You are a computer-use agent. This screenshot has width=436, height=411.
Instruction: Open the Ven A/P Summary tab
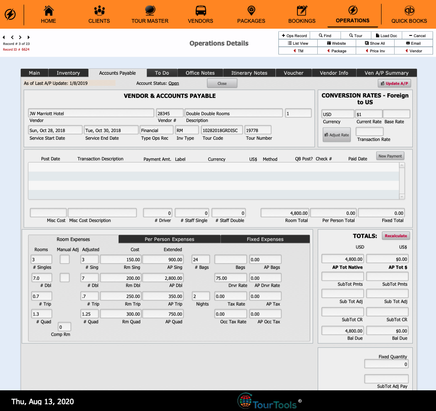(387, 73)
